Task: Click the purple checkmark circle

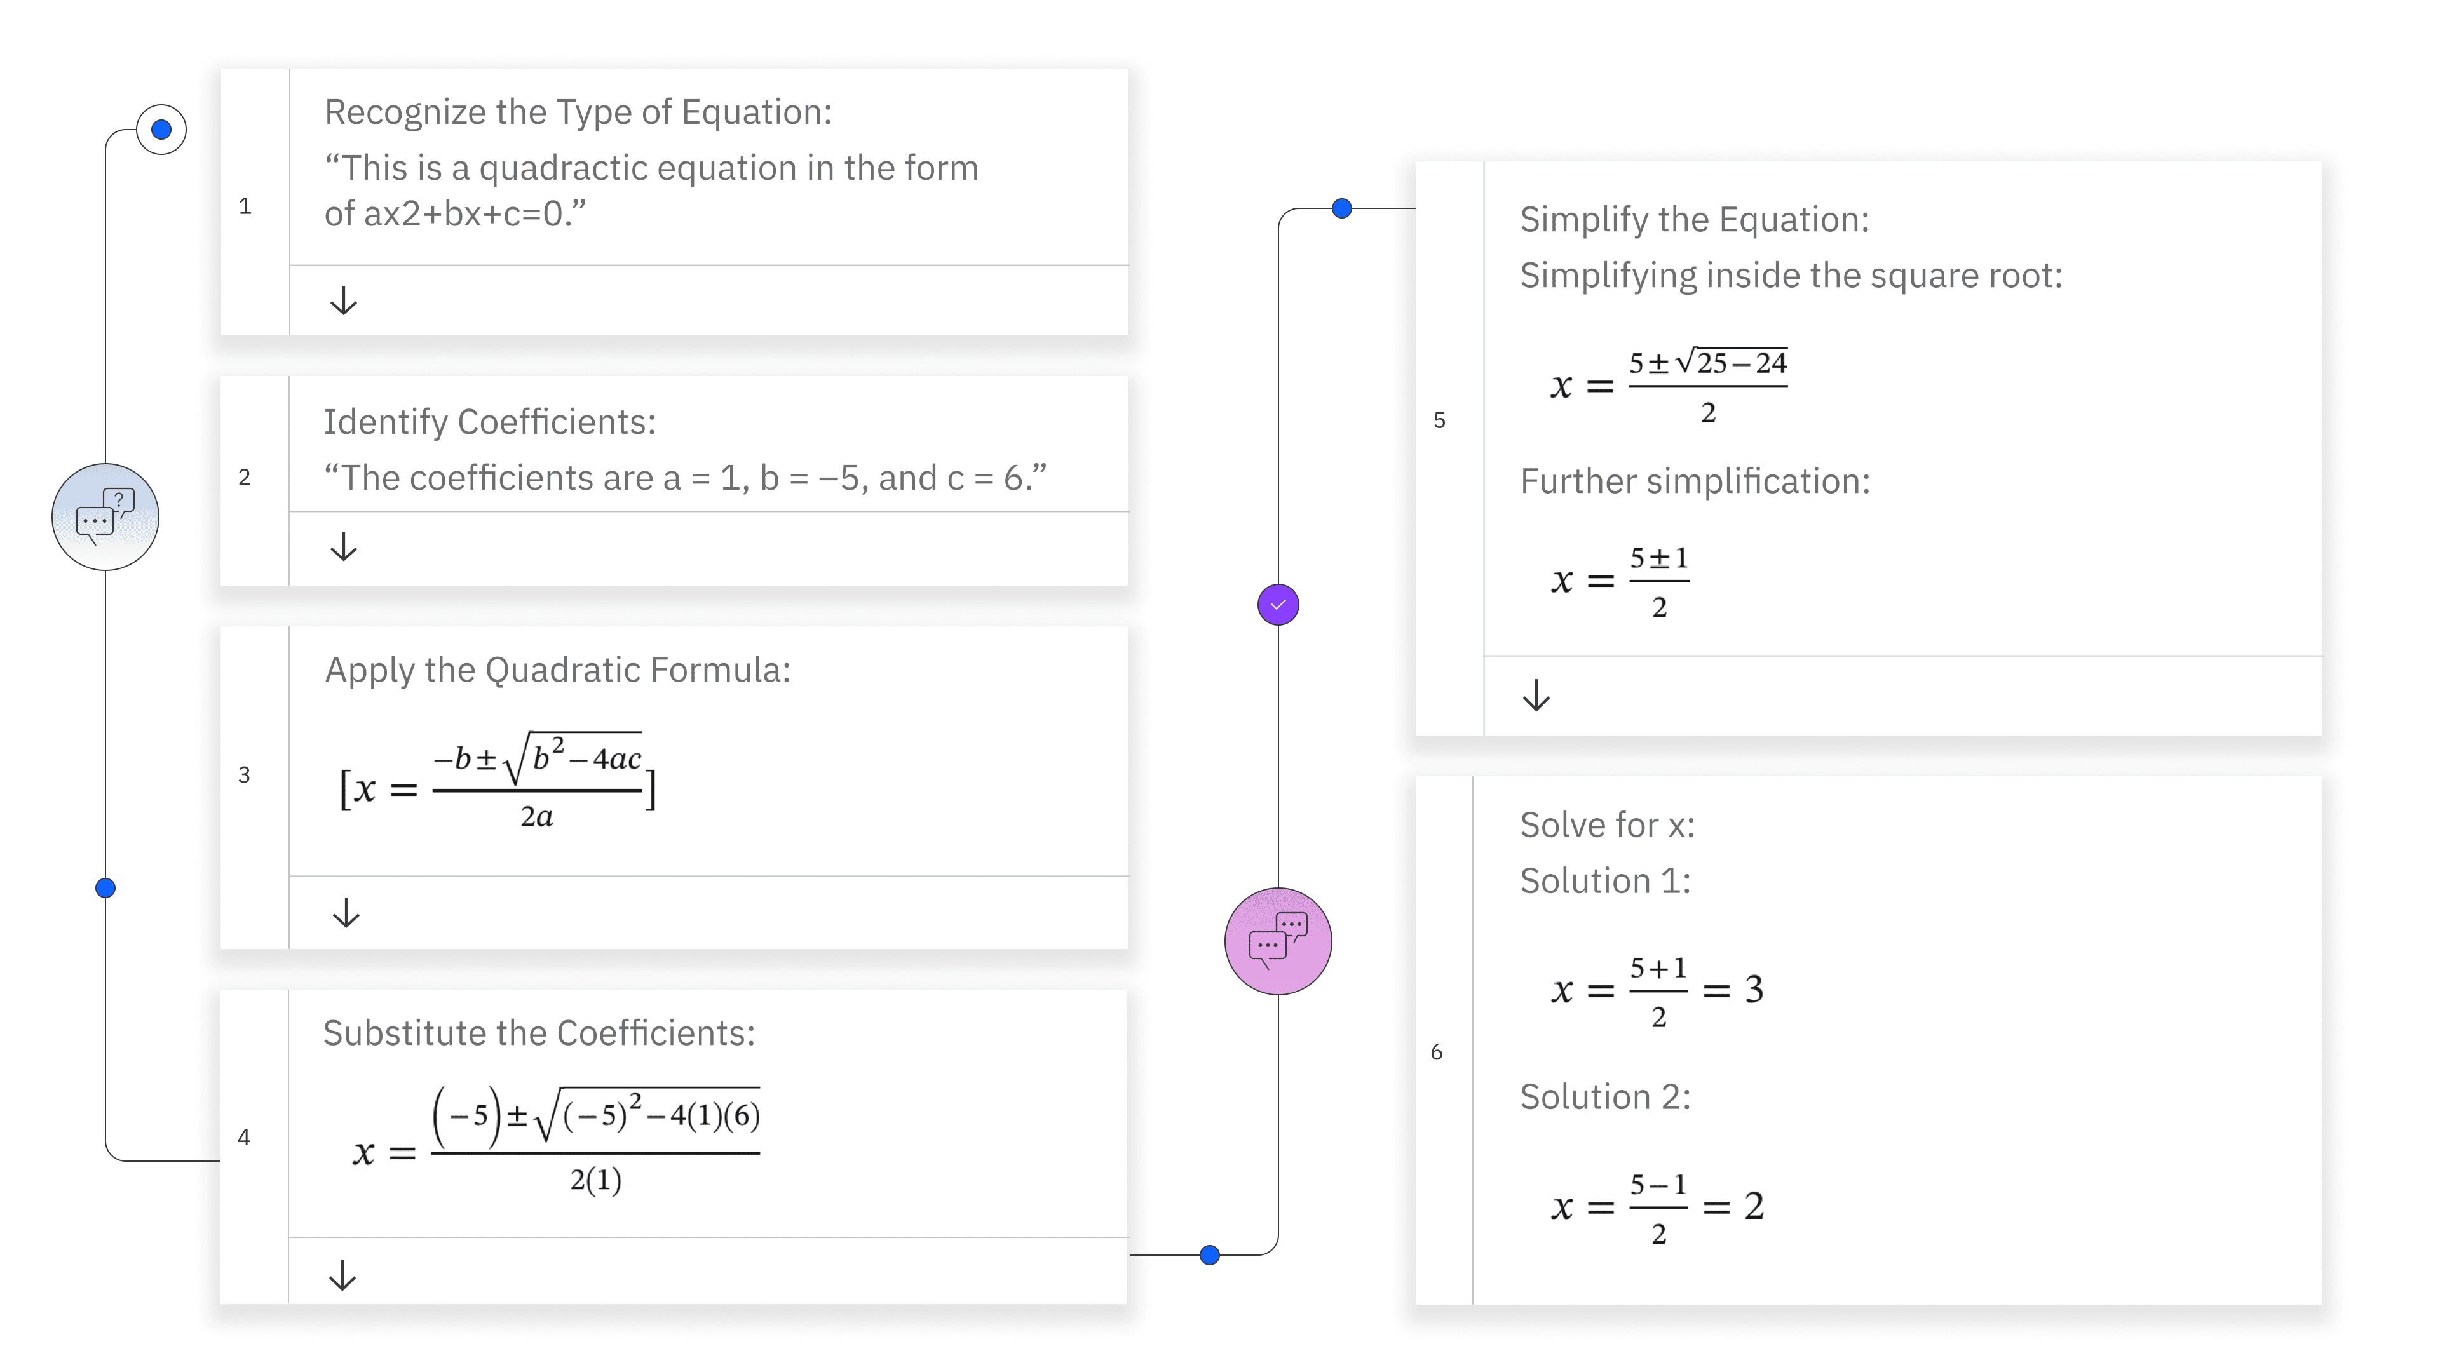Action: 1278,604
